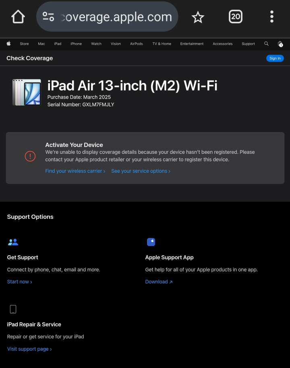290x368 pixels.
Task: Click the iPad Repair & Service heading
Action: tap(34, 325)
